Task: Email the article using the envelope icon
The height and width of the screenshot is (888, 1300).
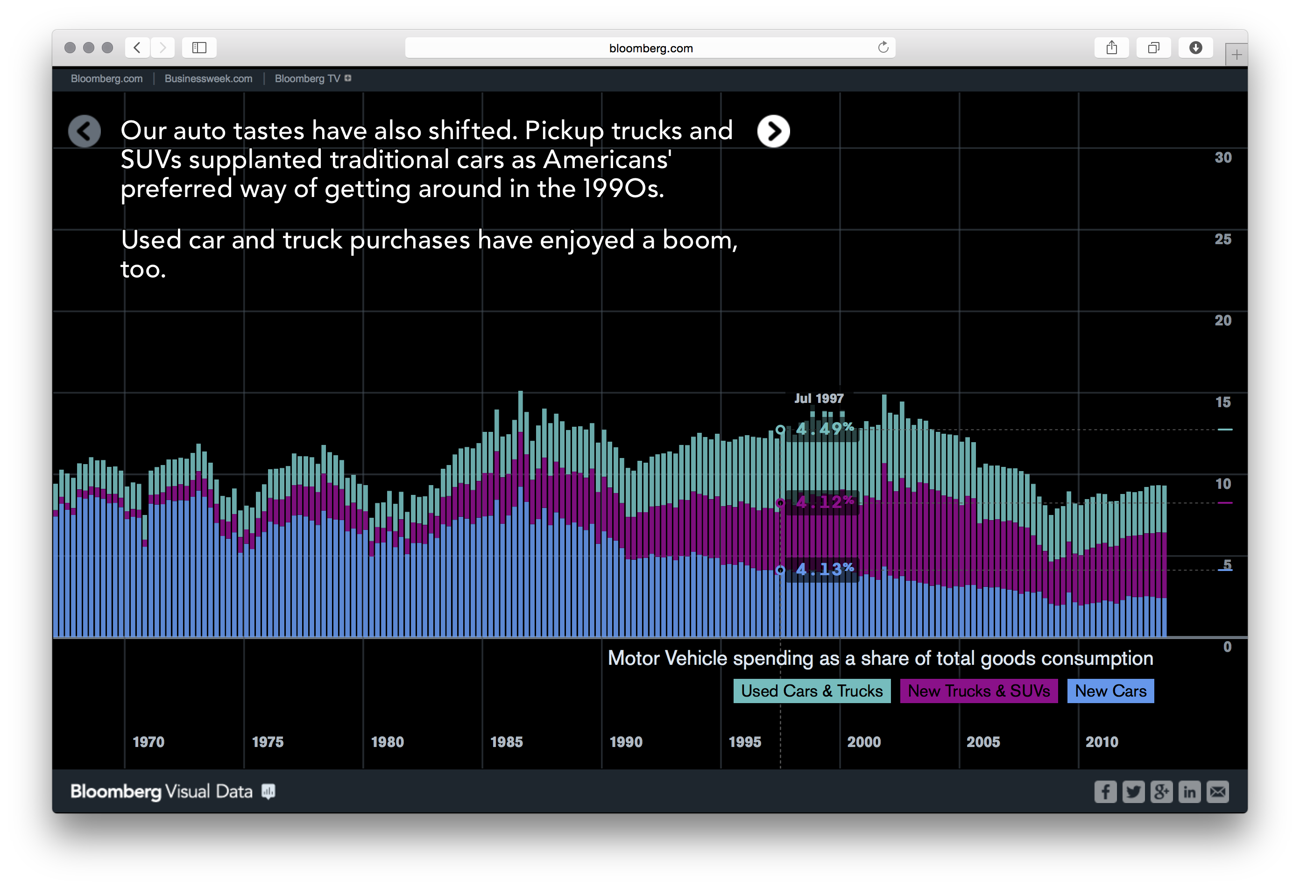Action: click(1218, 791)
